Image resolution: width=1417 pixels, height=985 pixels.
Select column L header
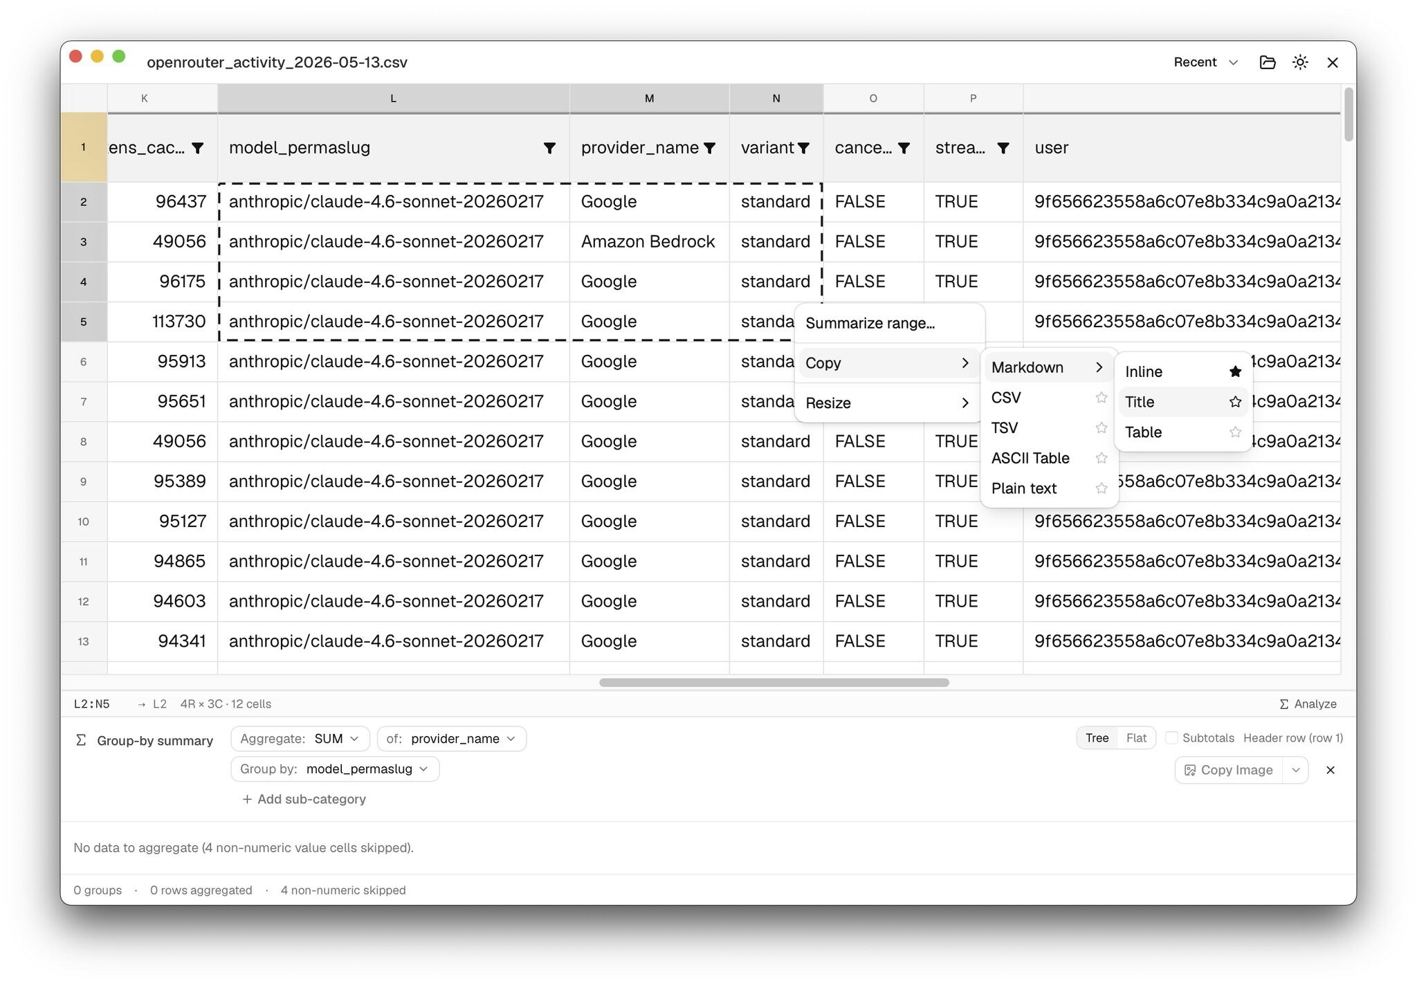(x=393, y=98)
